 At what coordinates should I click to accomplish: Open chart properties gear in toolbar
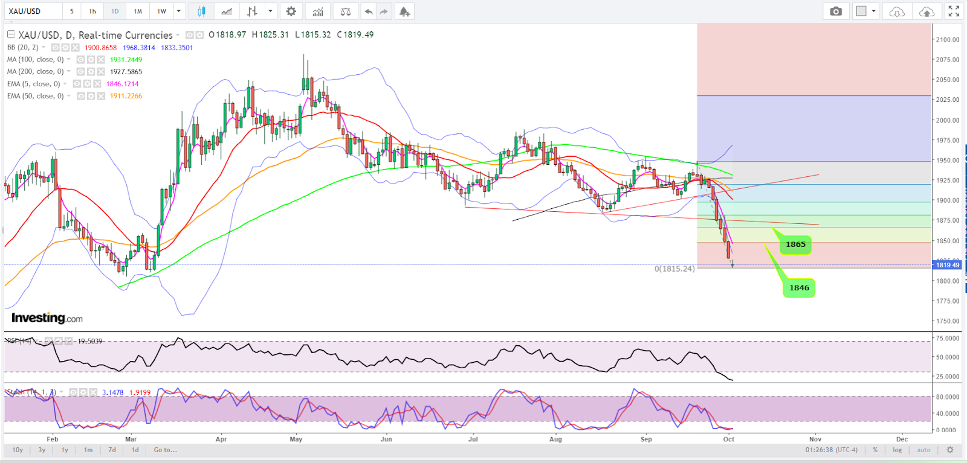click(x=291, y=11)
